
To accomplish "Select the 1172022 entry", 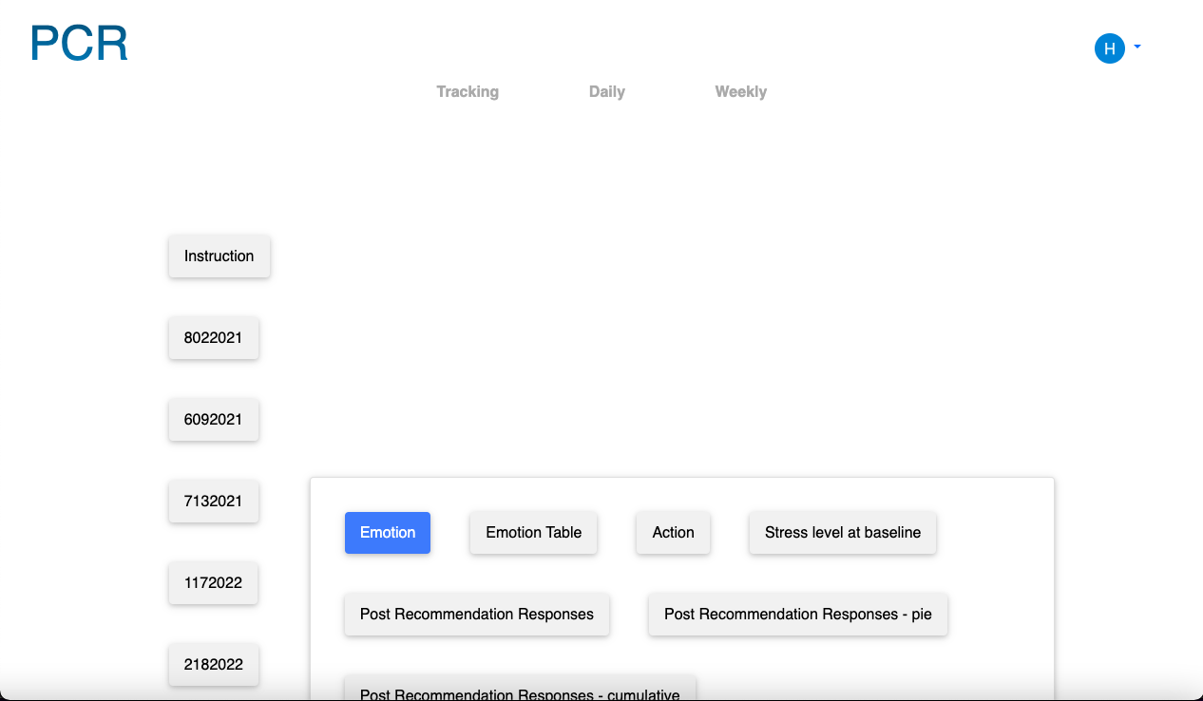I will coord(214,583).
